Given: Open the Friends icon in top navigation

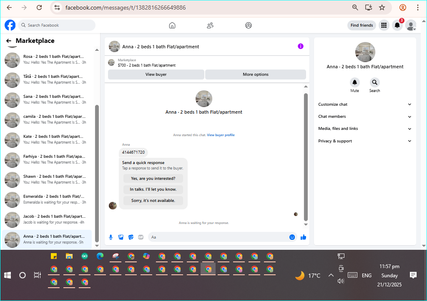Looking at the screenshot, I should pyautogui.click(x=210, y=25).
